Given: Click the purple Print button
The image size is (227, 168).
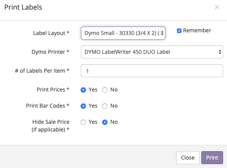Looking at the screenshot, I should click(212, 158).
